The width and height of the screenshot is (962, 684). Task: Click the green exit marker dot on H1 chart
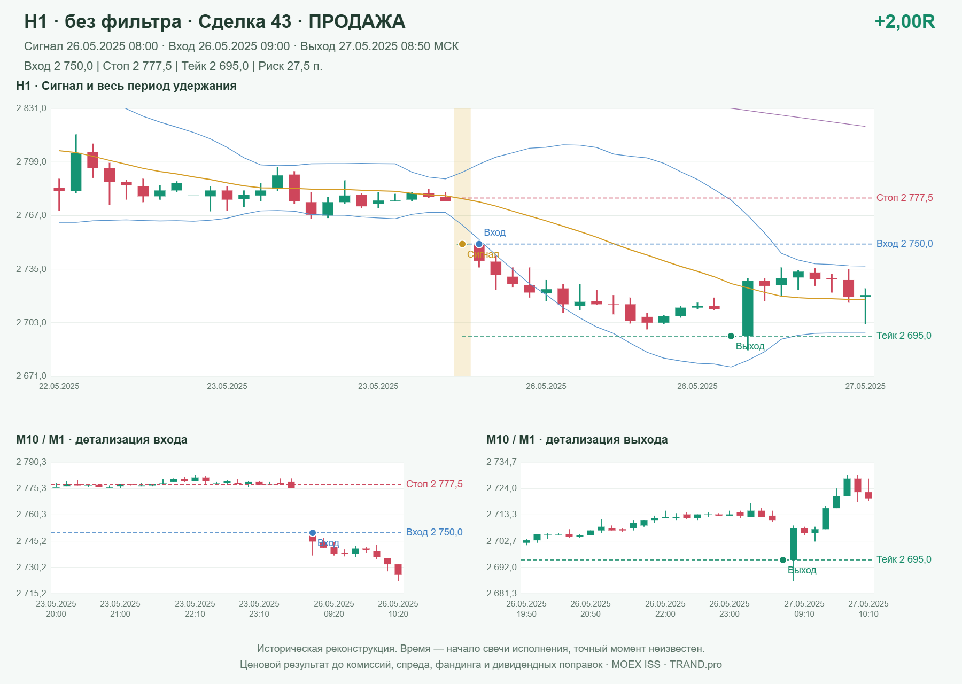pyautogui.click(x=731, y=336)
